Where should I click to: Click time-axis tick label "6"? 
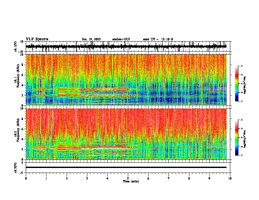coord(148,178)
